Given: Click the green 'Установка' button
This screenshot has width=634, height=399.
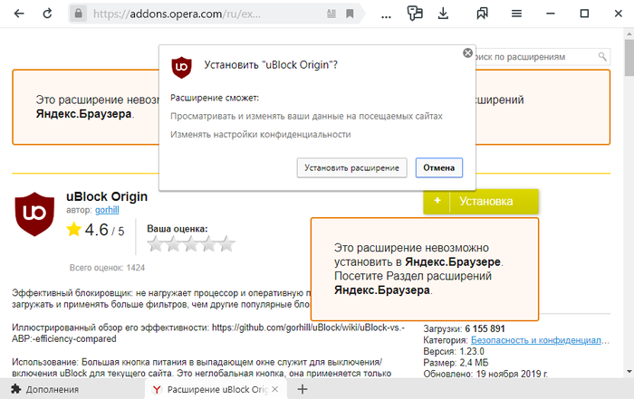Looking at the screenshot, I should pos(480,201).
